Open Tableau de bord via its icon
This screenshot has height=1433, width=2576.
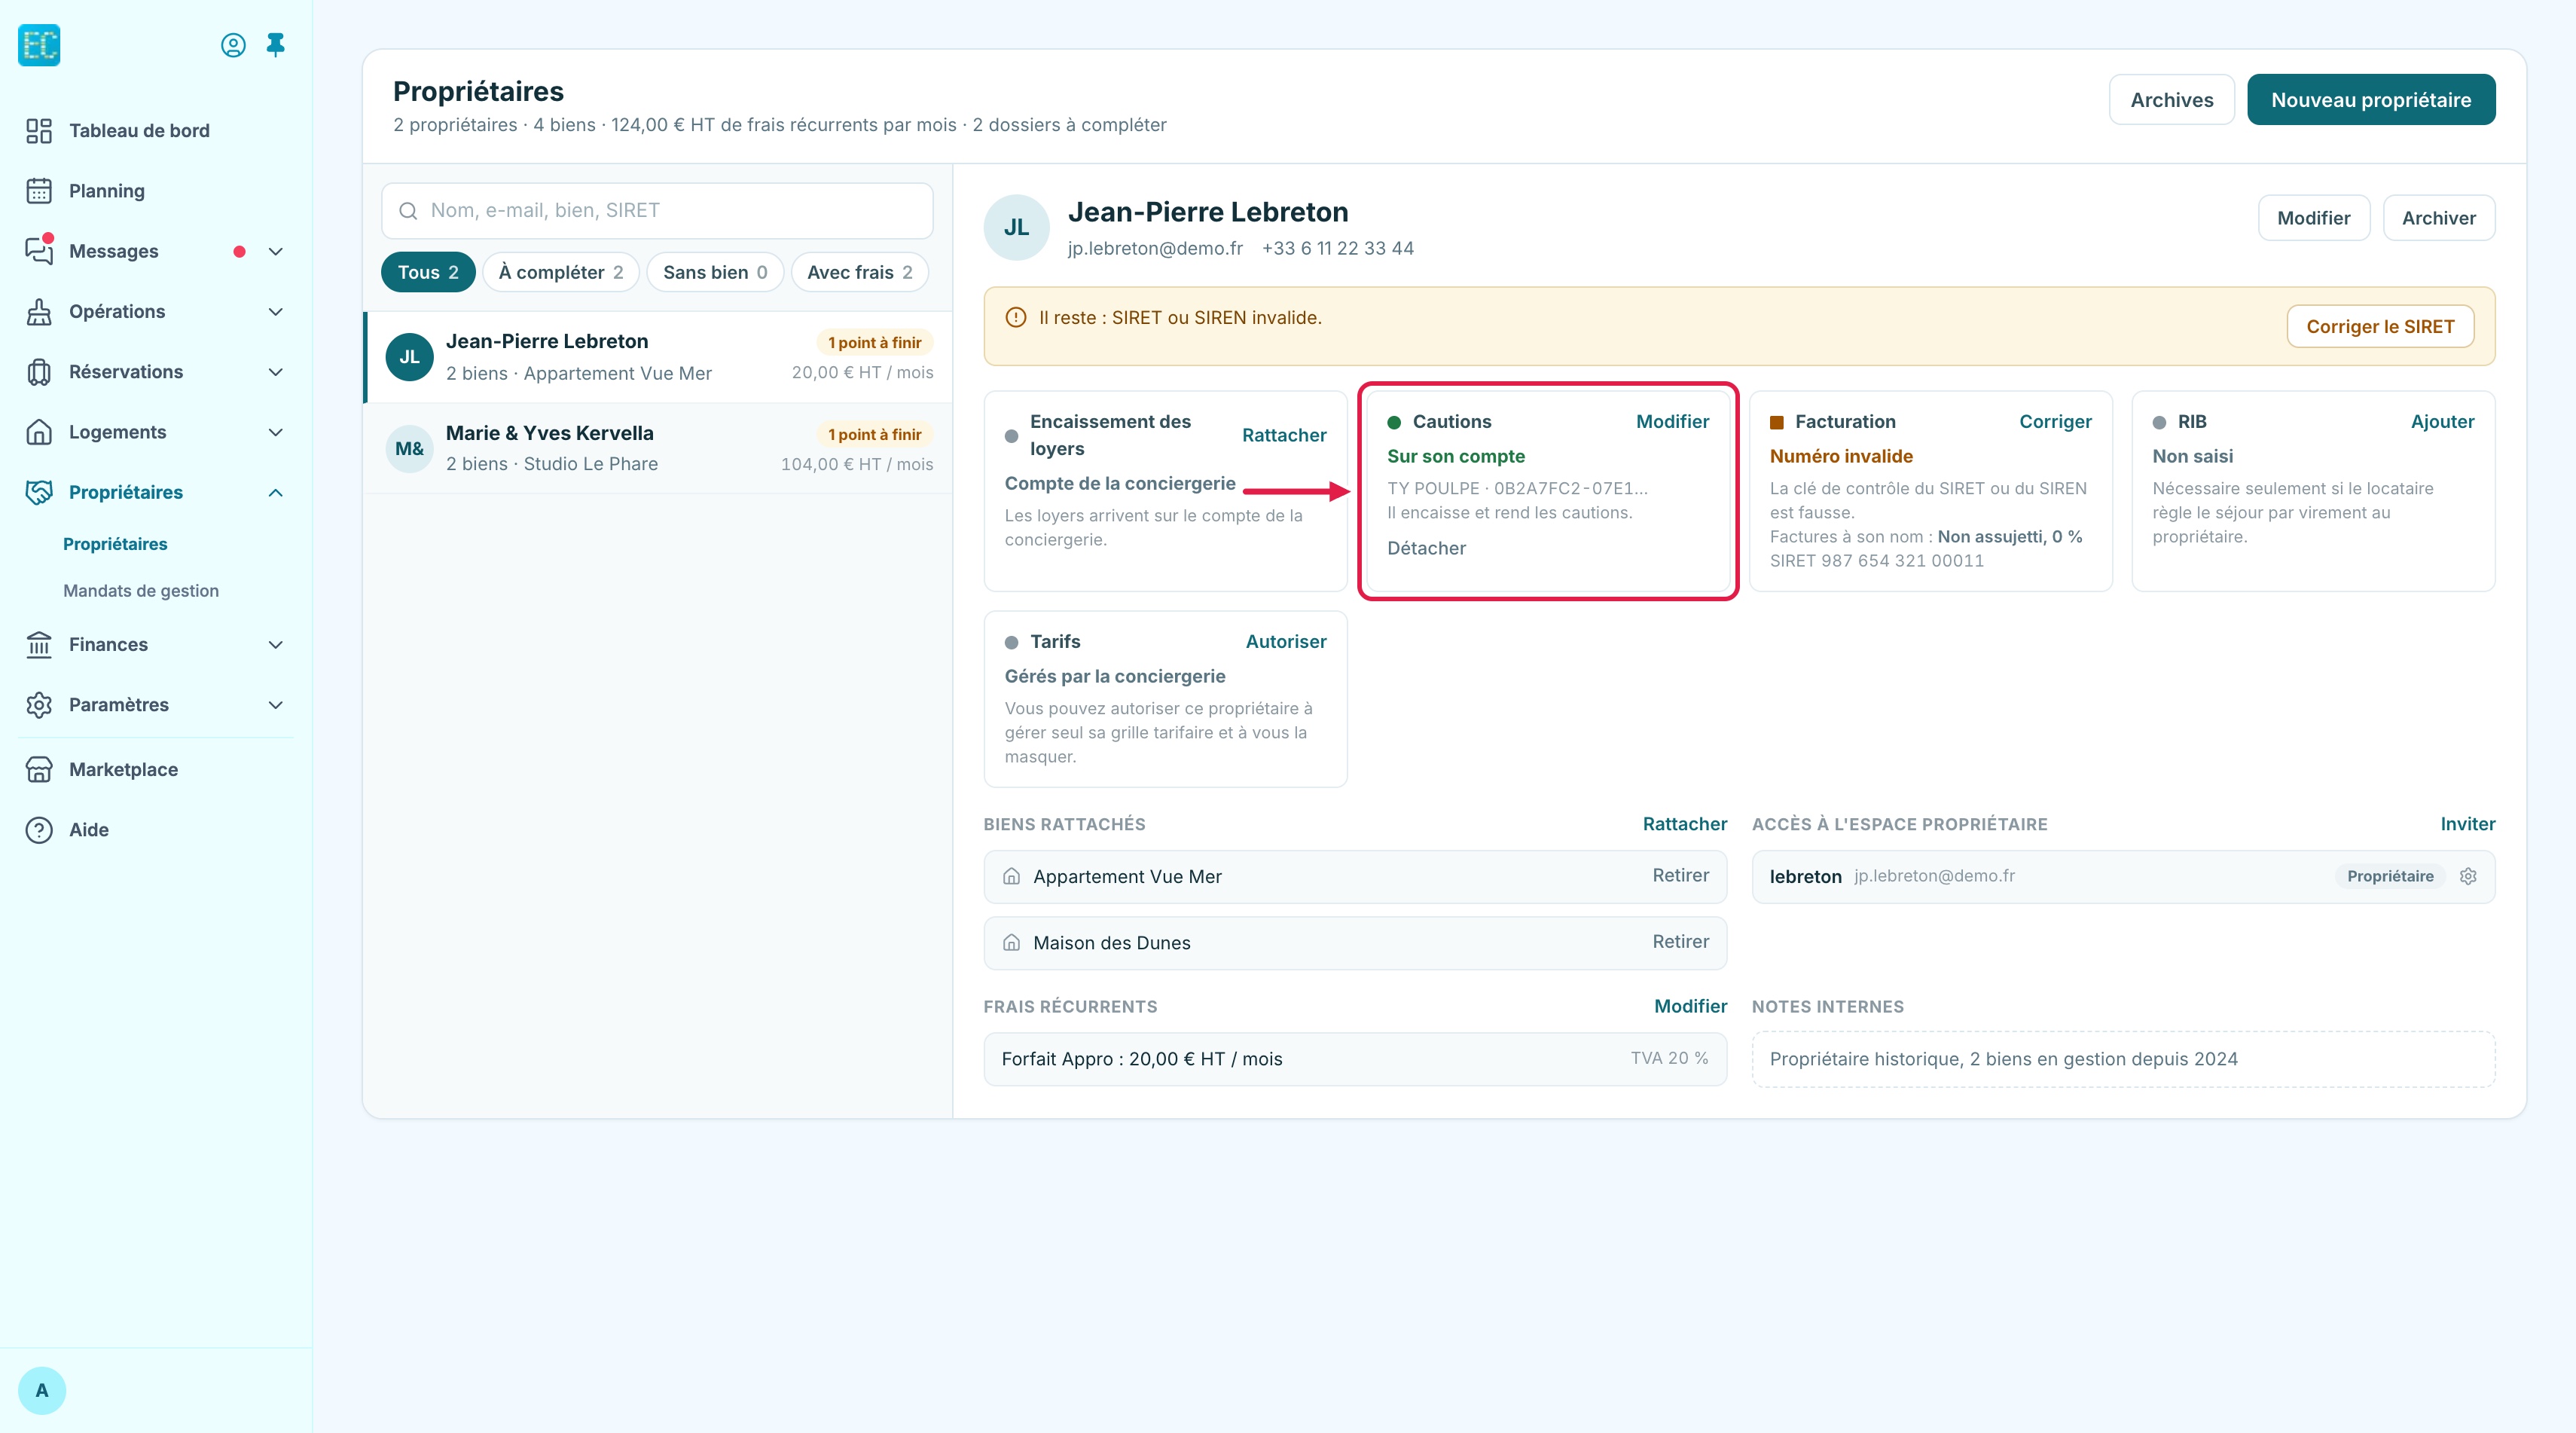click(39, 131)
